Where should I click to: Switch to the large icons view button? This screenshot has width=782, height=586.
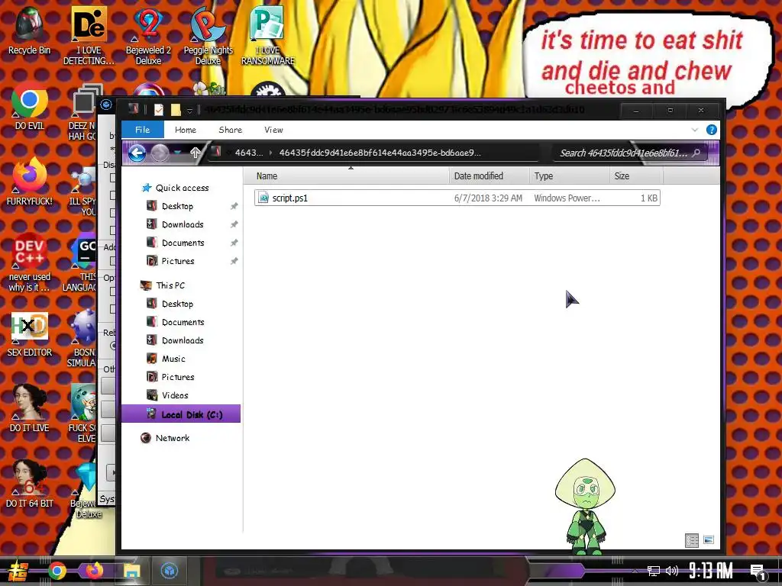pyautogui.click(x=709, y=539)
